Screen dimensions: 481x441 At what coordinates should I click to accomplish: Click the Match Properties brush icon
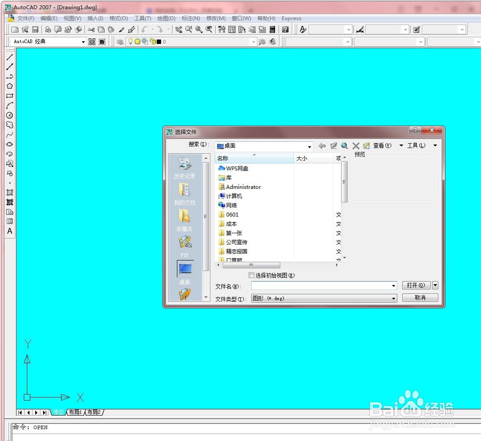click(121, 29)
